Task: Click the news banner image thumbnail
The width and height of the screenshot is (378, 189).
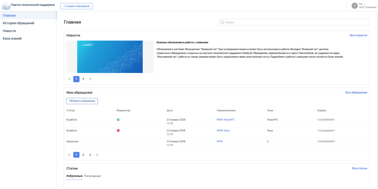Action: (110, 57)
